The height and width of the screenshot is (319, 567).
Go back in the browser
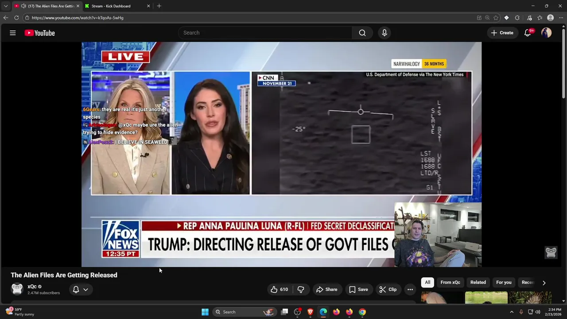(x=5, y=18)
